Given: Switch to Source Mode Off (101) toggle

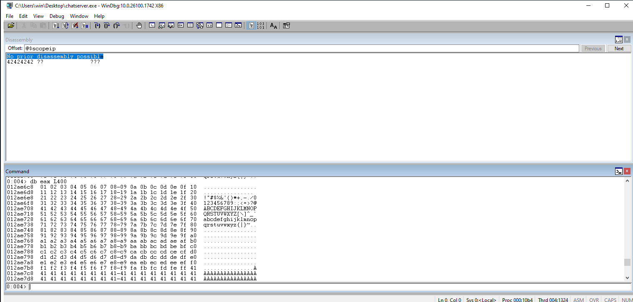Looking at the screenshot, I should coord(261,26).
